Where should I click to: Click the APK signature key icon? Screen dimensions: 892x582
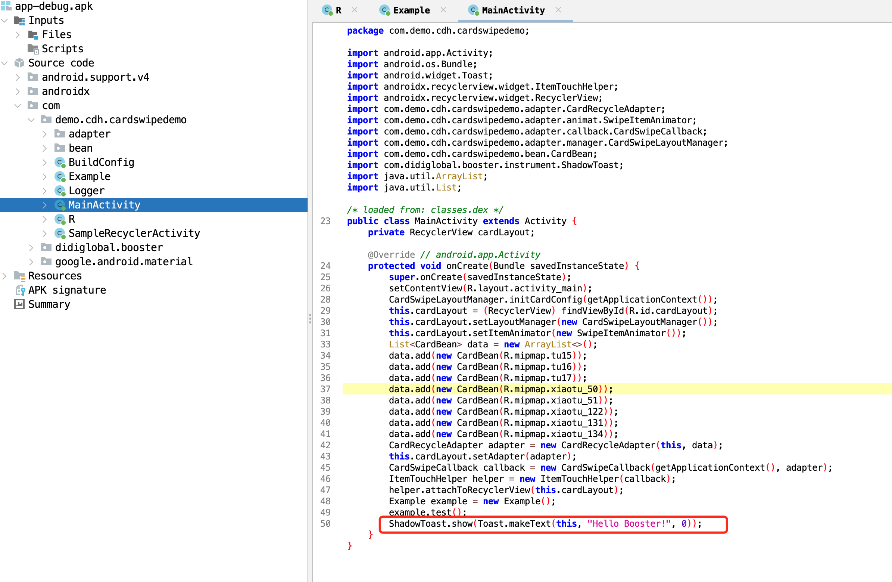click(20, 290)
